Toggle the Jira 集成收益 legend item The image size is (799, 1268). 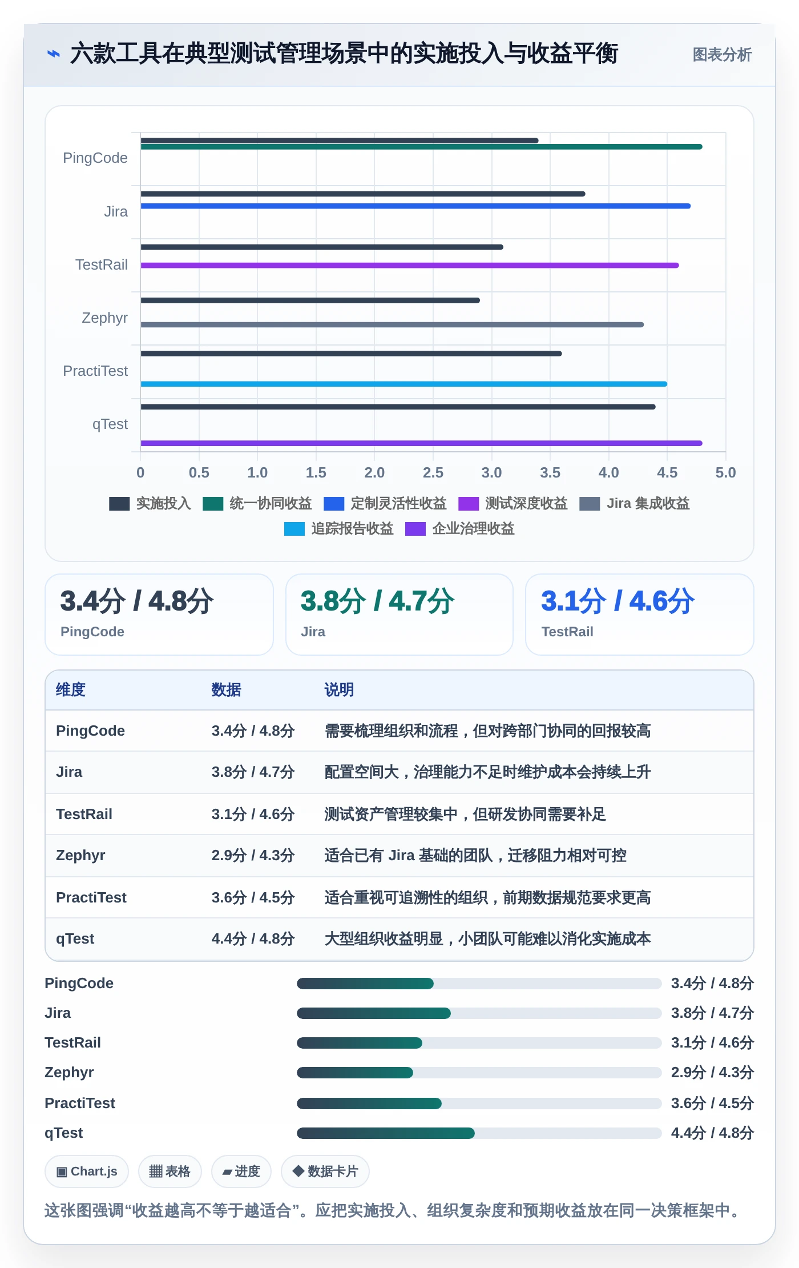click(635, 503)
